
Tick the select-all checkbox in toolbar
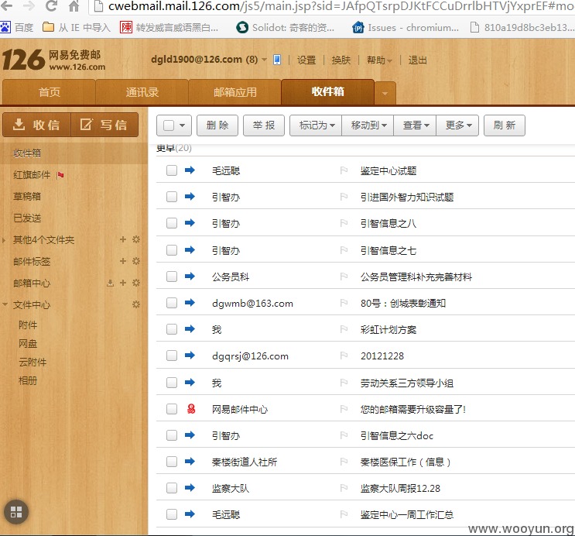[169, 125]
